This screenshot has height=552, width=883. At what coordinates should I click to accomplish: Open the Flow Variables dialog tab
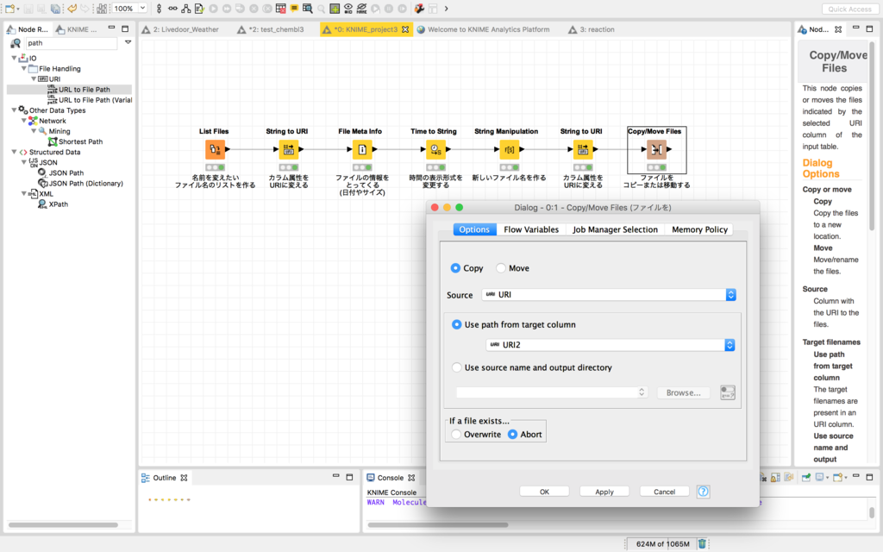[531, 229]
